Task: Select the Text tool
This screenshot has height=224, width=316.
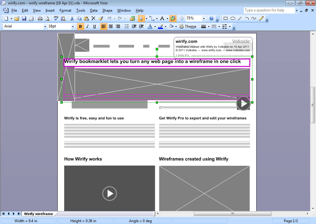Action: tap(162, 18)
